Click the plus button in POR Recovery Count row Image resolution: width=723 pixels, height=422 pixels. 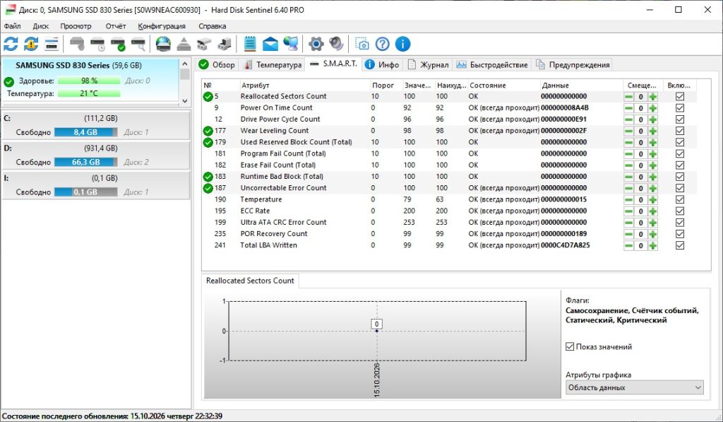click(x=652, y=234)
